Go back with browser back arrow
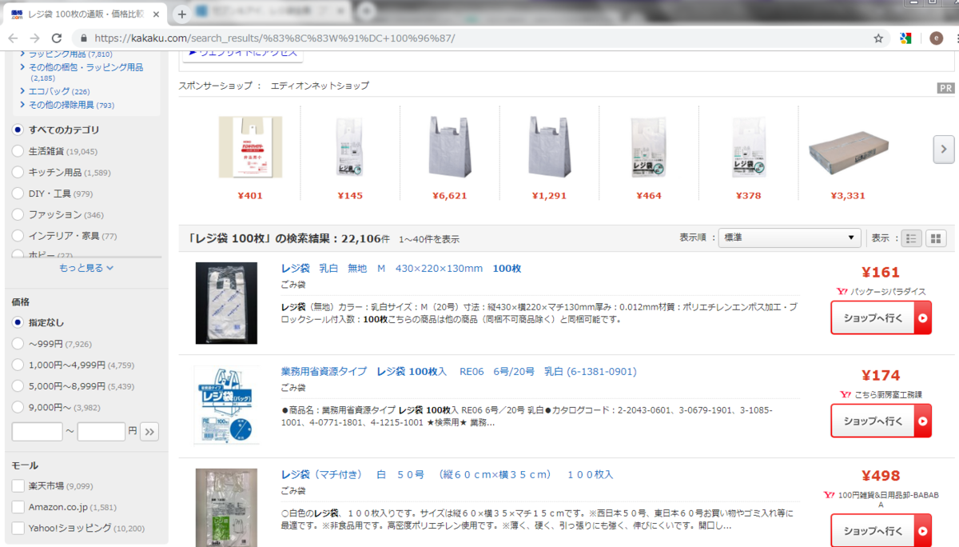Screen dimensions: 959x547 14,38
